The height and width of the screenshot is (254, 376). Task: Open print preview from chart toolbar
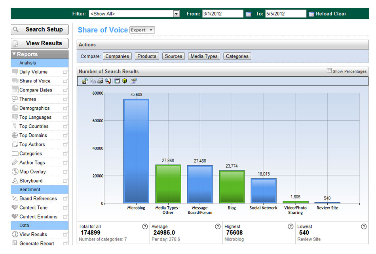pos(108,81)
